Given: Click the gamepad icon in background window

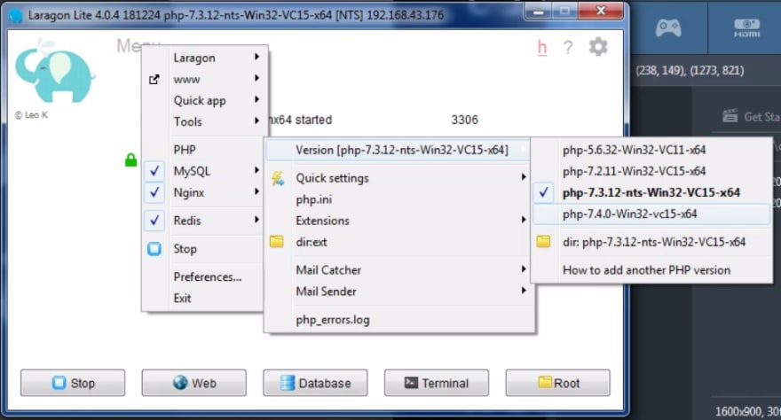Looking at the screenshot, I should 668,27.
